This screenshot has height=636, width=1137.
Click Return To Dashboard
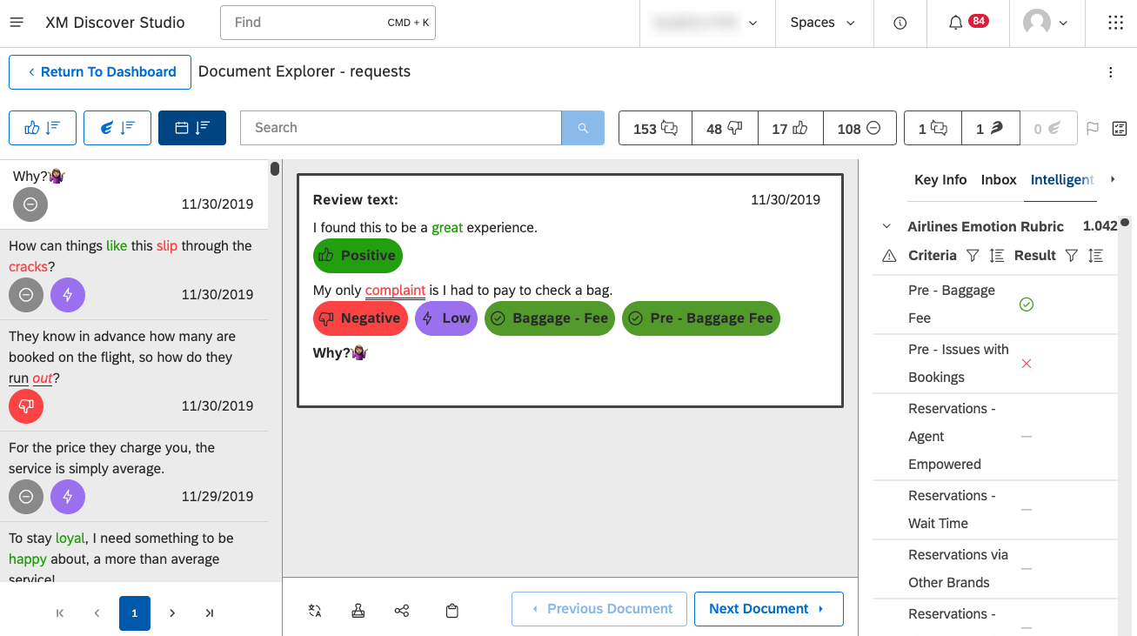(99, 72)
